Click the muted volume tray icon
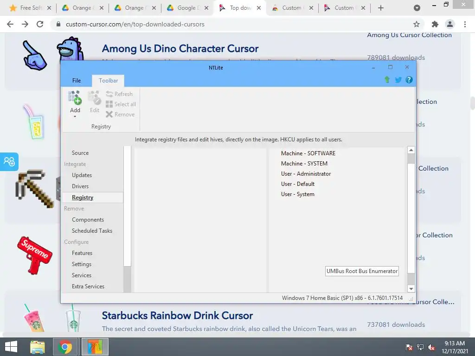 [x=431, y=347]
